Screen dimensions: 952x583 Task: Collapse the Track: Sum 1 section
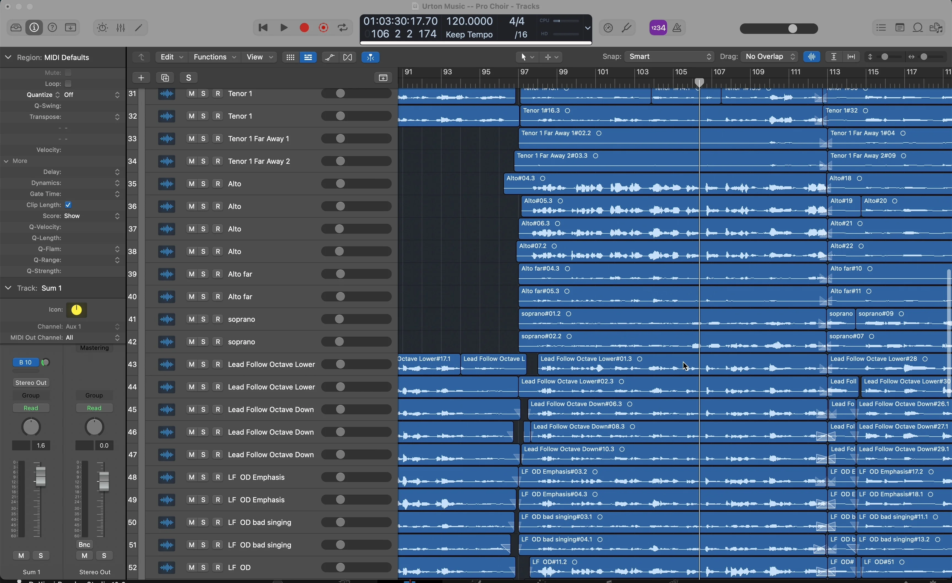click(x=8, y=288)
